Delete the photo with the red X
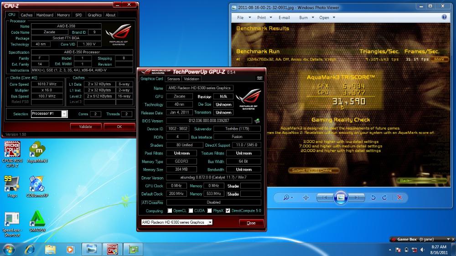 click(x=399, y=198)
